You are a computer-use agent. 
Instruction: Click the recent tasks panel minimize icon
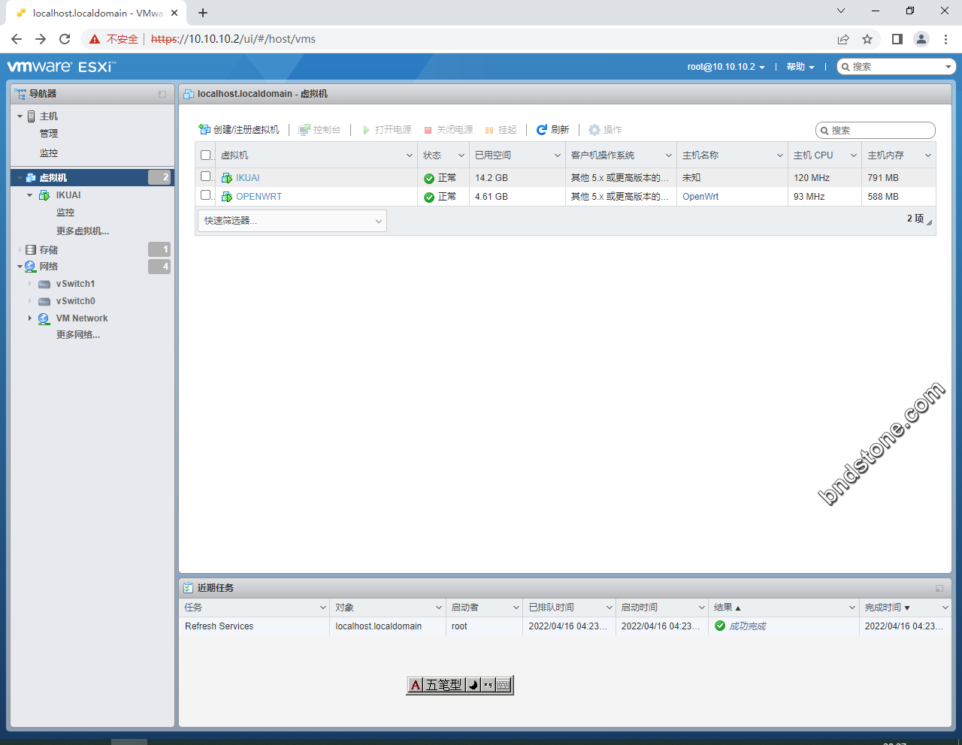pyautogui.click(x=939, y=589)
